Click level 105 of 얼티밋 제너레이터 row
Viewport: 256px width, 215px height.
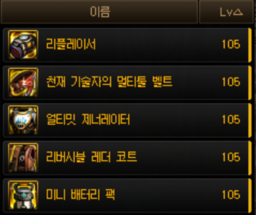point(231,119)
